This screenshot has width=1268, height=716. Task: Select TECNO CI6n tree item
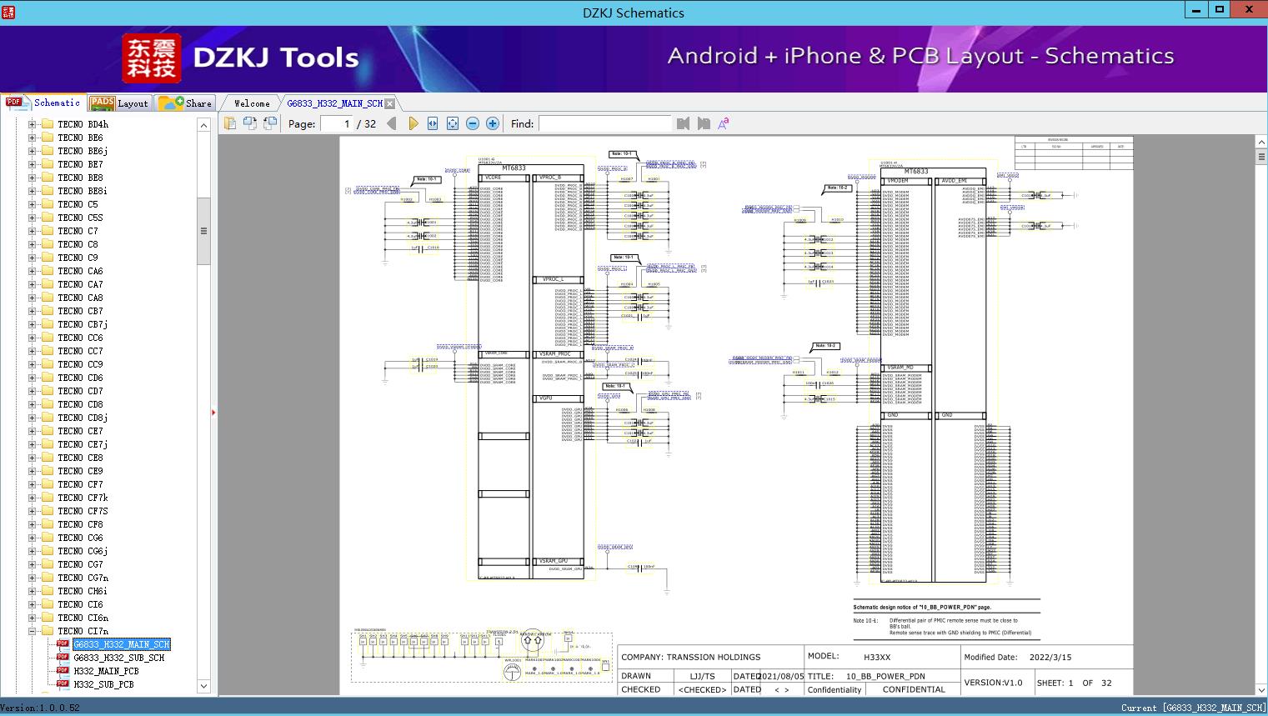(83, 618)
